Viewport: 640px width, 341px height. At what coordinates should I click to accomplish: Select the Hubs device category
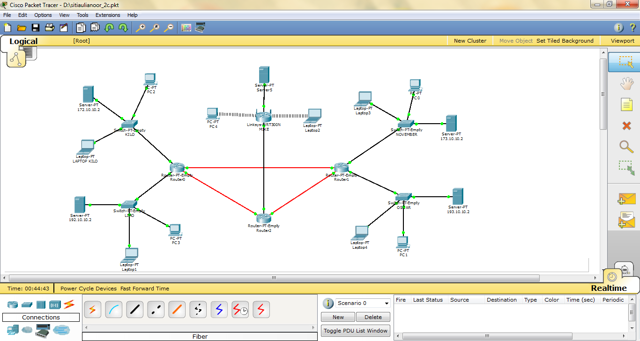(x=41, y=305)
